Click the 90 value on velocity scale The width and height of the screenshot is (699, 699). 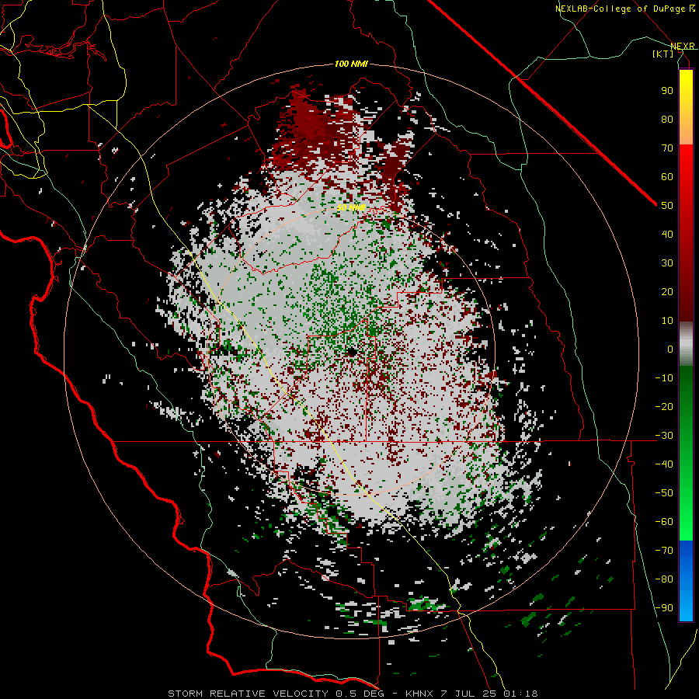(x=667, y=91)
